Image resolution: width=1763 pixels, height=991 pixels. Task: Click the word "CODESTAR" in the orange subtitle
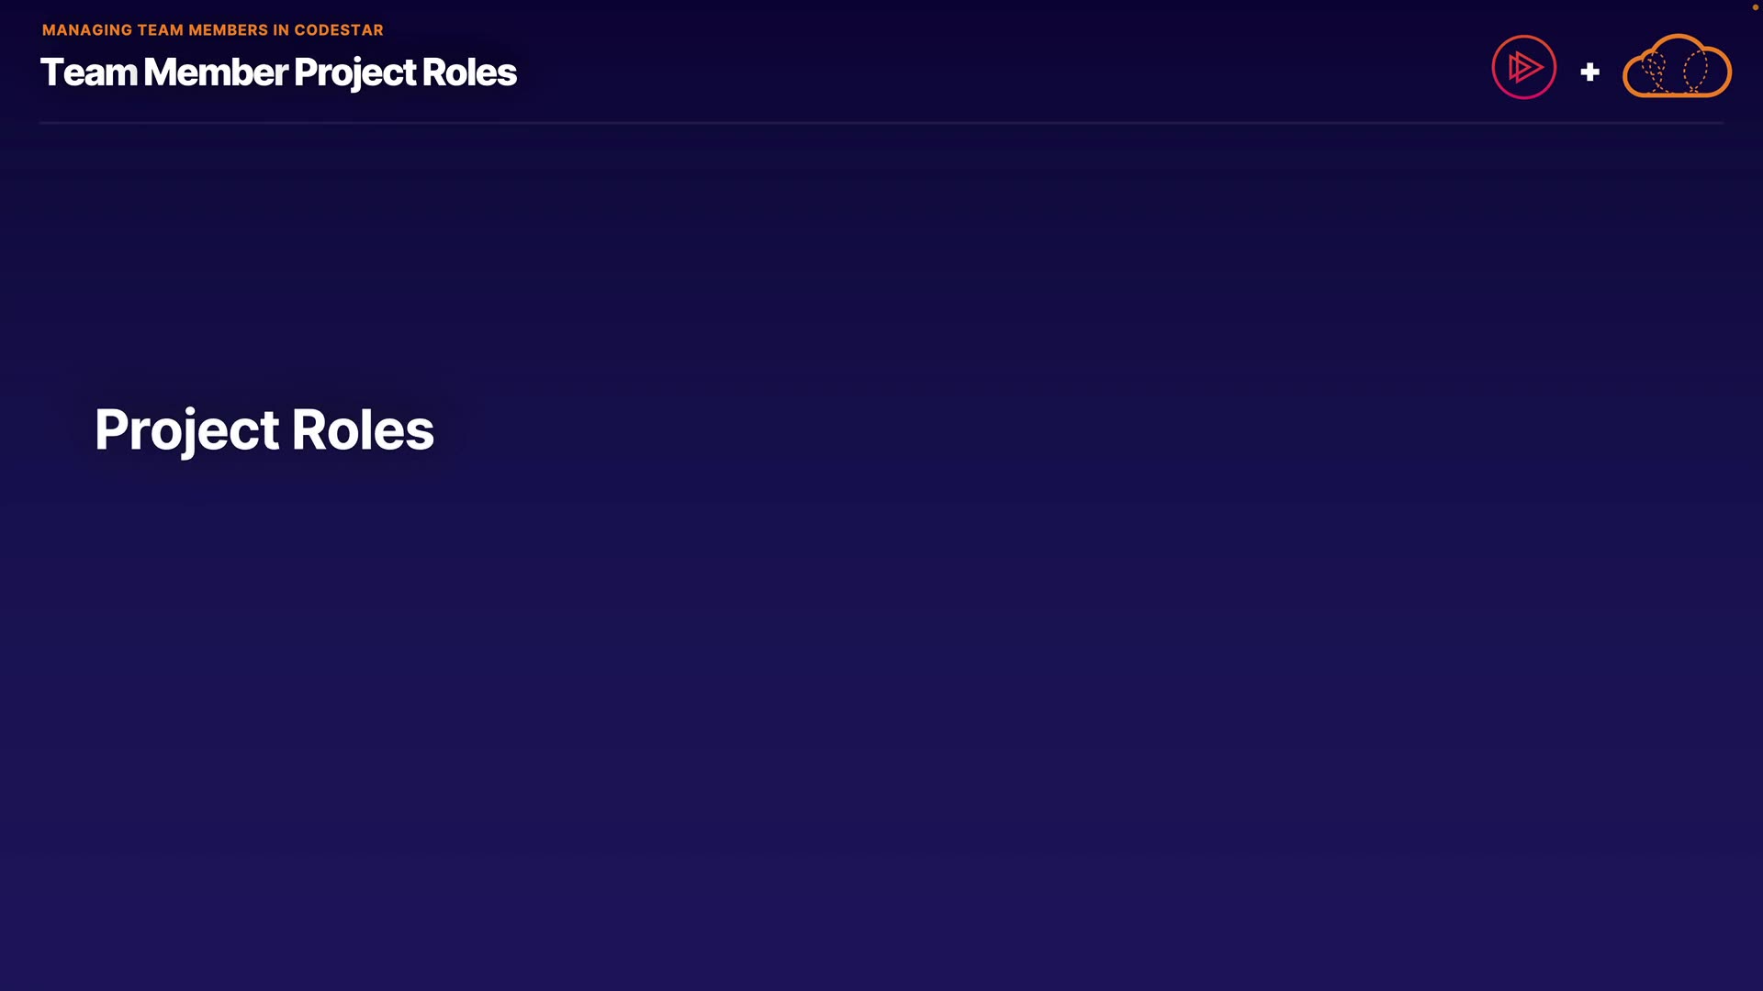coord(339,30)
